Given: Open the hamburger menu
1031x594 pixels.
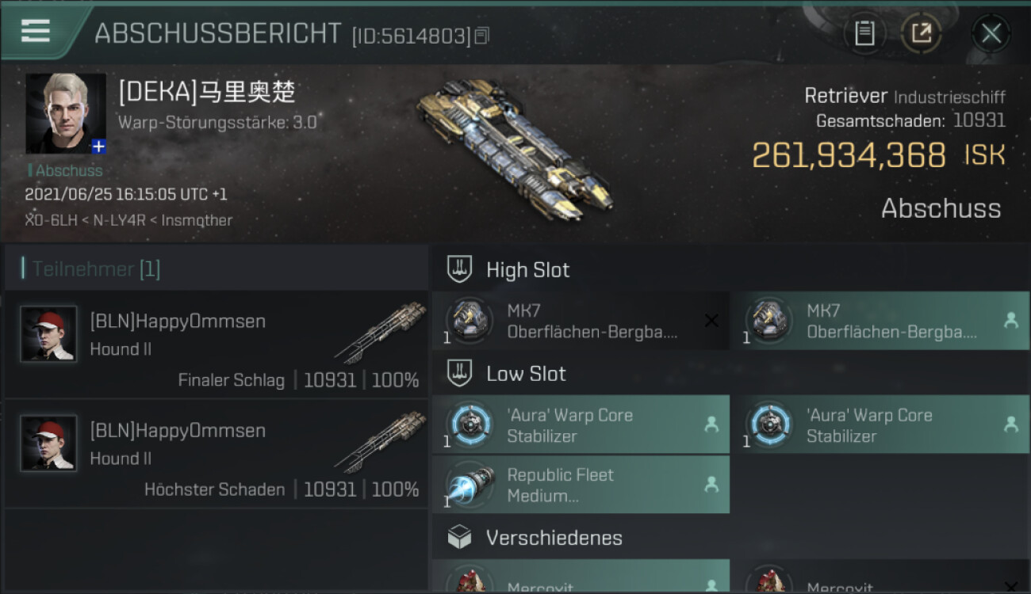Looking at the screenshot, I should 36,30.
